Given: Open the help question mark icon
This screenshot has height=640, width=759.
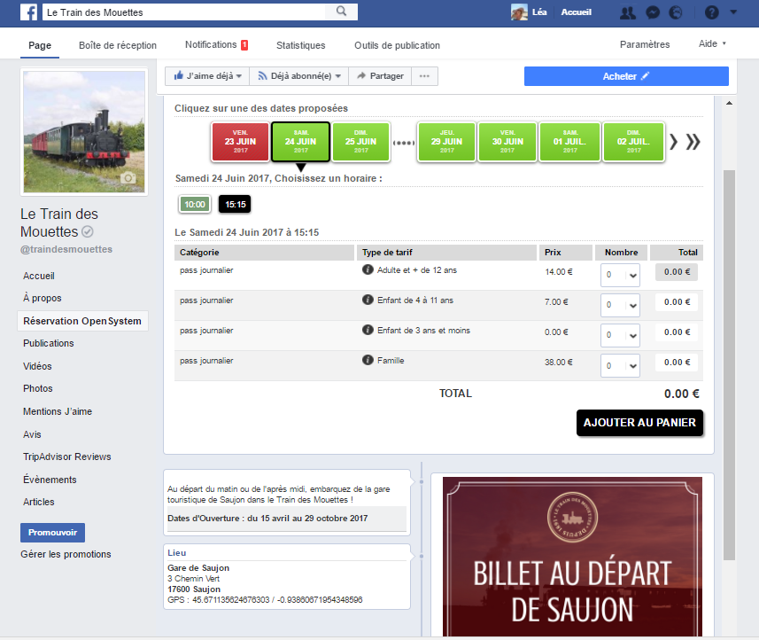Looking at the screenshot, I should [x=711, y=12].
